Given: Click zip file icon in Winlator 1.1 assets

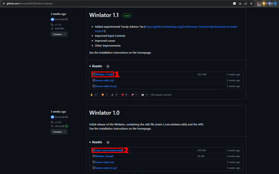Looking at the screenshot, I should click(94, 80).
